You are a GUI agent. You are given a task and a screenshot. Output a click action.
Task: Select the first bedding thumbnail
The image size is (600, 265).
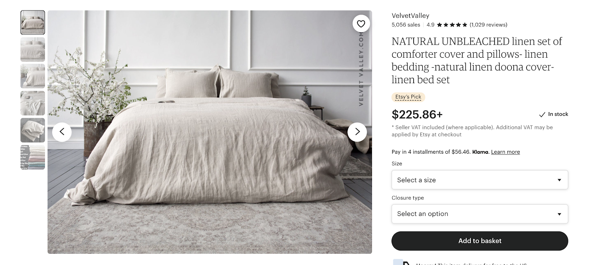(33, 22)
